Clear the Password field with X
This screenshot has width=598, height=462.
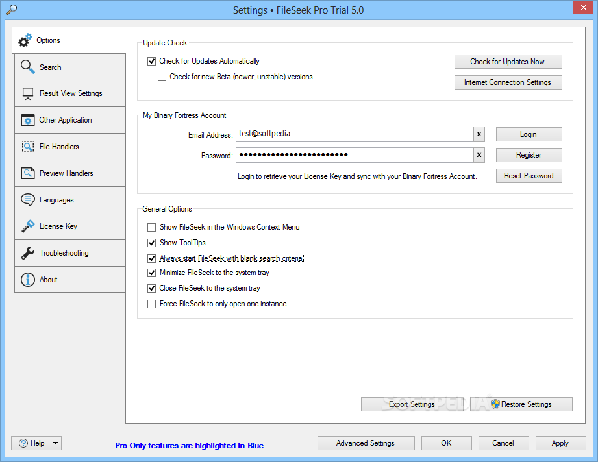pos(479,155)
